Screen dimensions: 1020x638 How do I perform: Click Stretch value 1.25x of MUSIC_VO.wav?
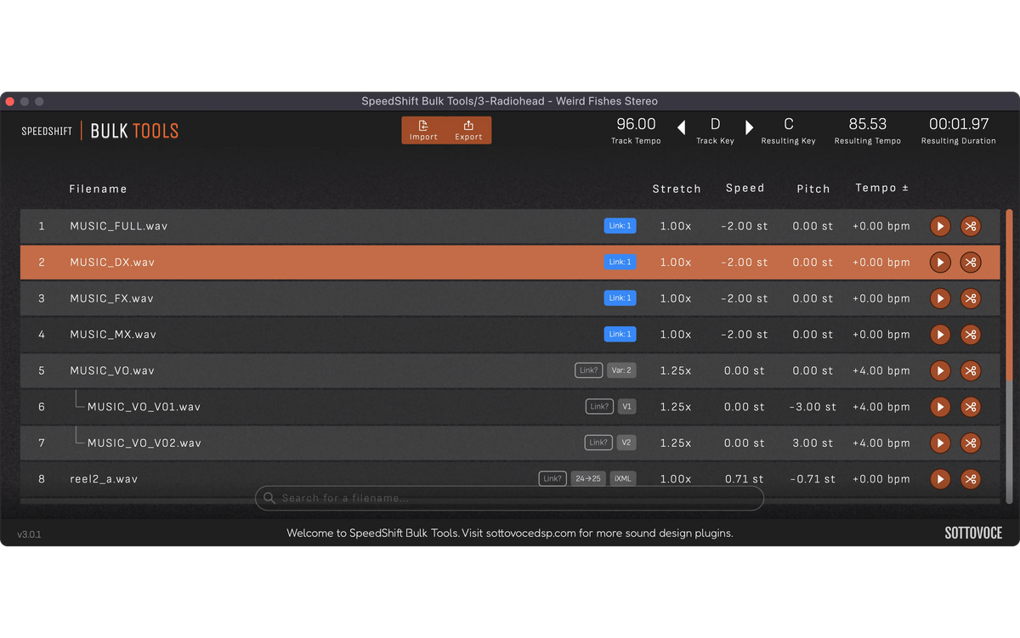(x=676, y=370)
